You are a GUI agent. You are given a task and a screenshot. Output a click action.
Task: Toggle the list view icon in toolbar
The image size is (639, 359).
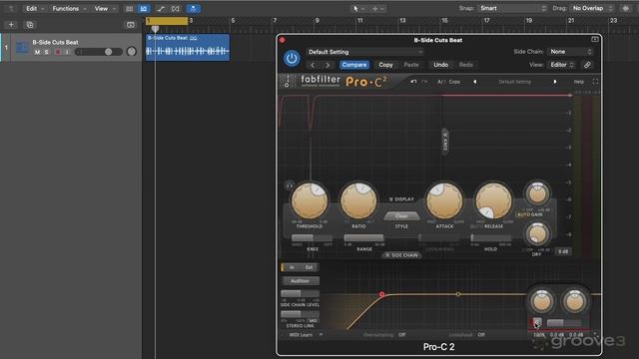[x=129, y=9]
